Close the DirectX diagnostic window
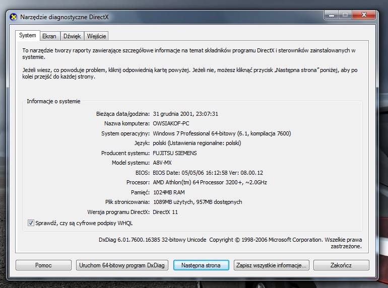Image resolution: width=388 pixels, height=288 pixels. click(x=364, y=15)
